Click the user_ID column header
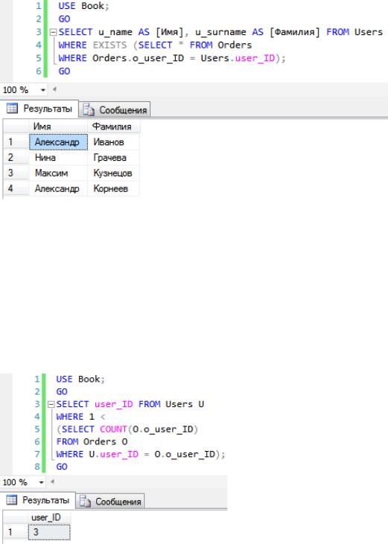The width and height of the screenshot is (388, 544). (x=49, y=518)
